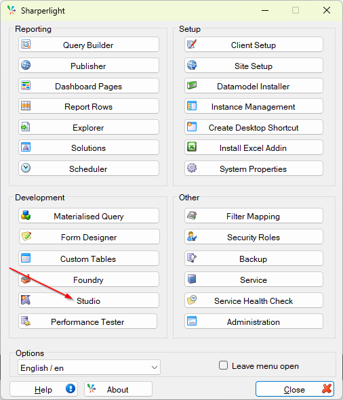Open the Help button
343x400 pixels.
[43, 389]
